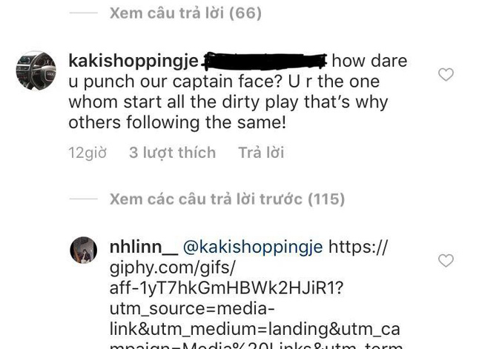Click the 'giphy.com/gifs/' URL line
This screenshot has width=482, height=349.
pos(172,268)
